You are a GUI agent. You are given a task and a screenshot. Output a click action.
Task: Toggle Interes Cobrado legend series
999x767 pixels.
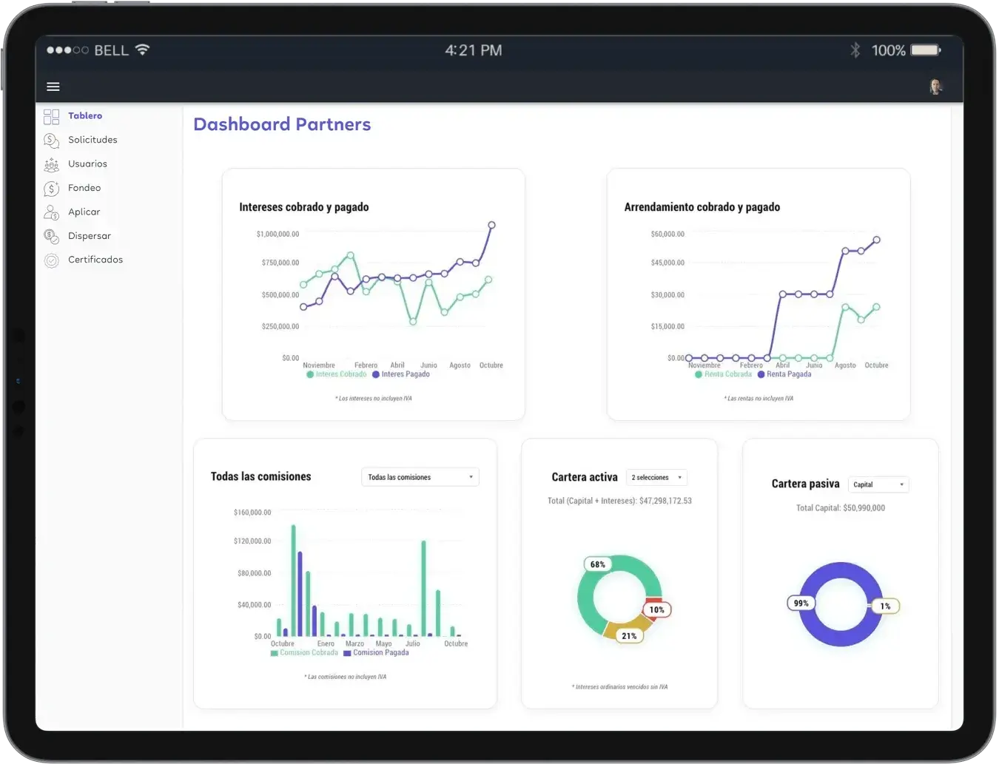(x=337, y=374)
